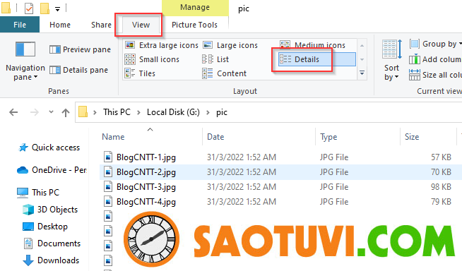
Task: Click the BlogCNTT-3.jpg file icon
Action: [x=108, y=186]
